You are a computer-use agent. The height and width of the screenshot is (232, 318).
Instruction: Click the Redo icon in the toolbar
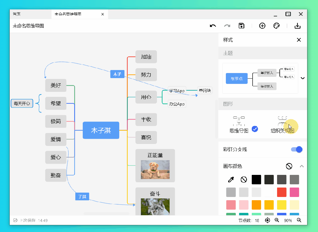click(x=227, y=26)
